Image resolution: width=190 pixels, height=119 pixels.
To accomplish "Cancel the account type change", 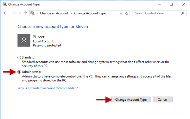I will [x=162, y=99].
